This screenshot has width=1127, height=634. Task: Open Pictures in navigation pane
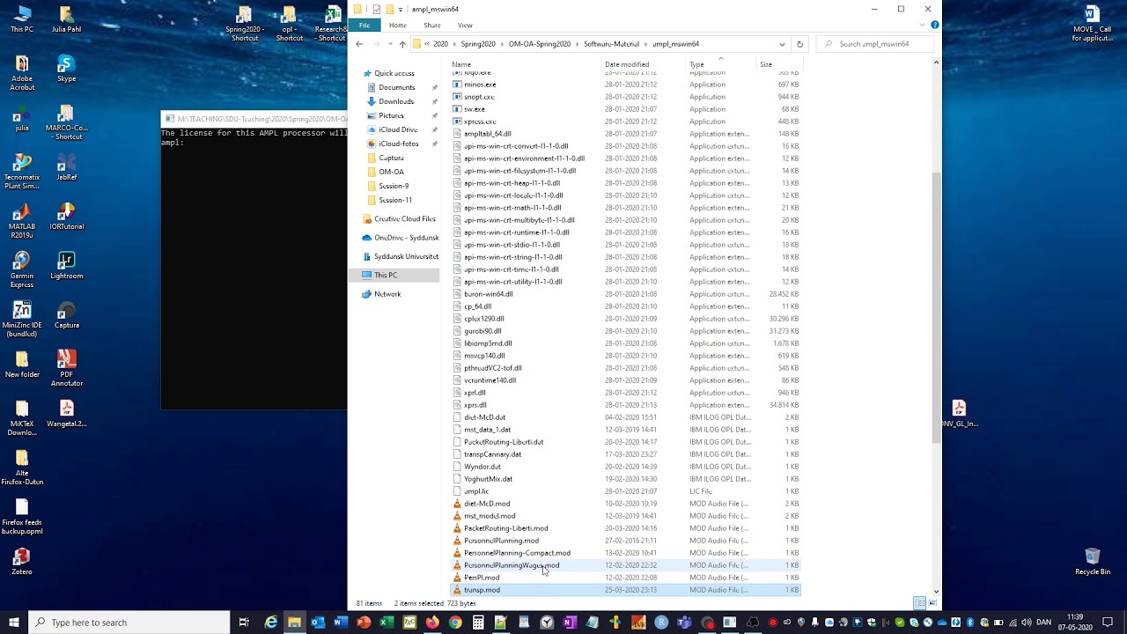(391, 115)
